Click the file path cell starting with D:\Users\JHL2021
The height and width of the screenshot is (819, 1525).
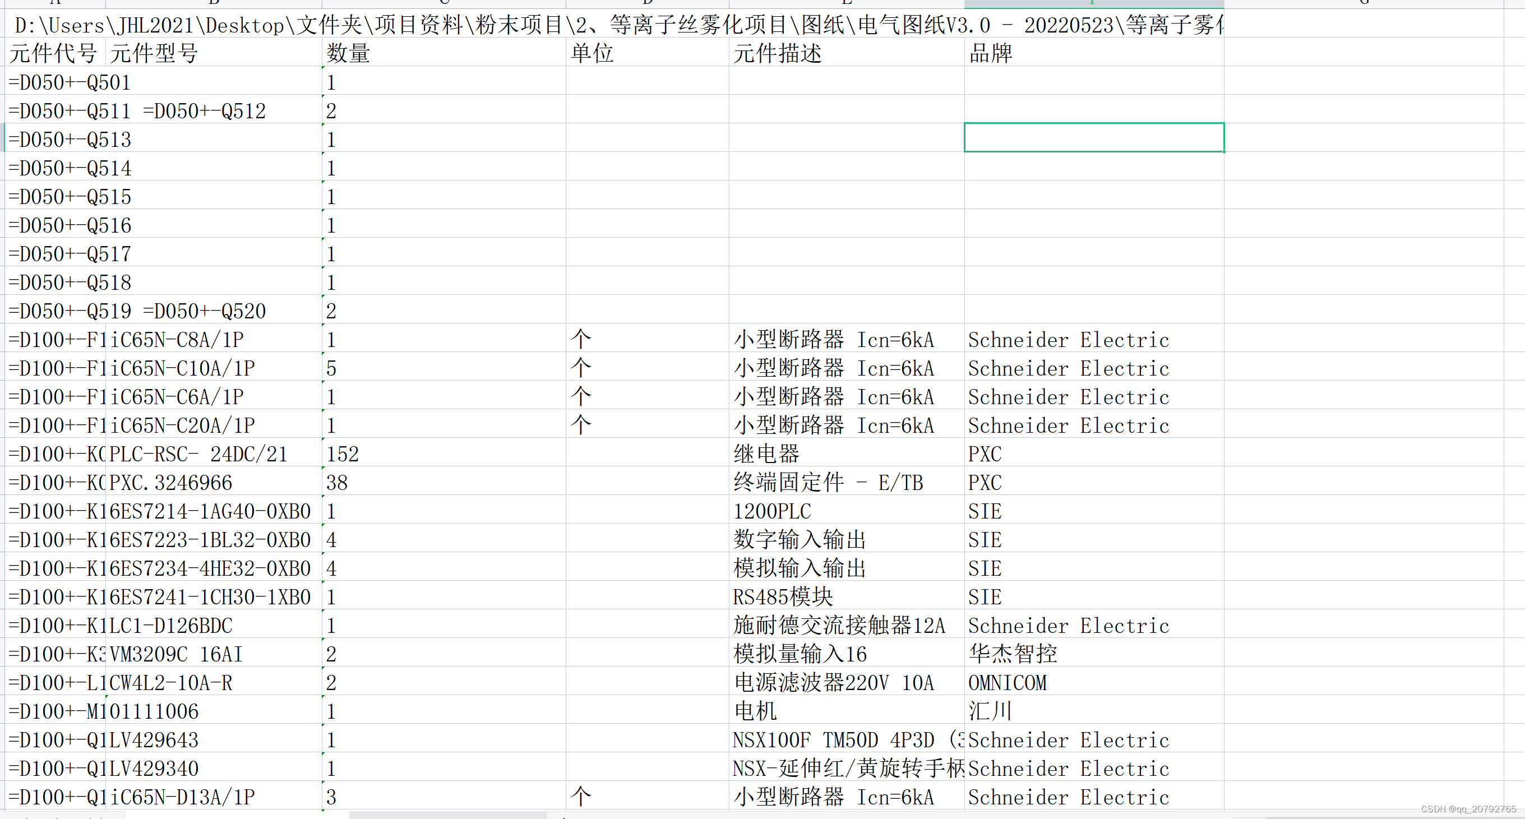[x=614, y=24]
